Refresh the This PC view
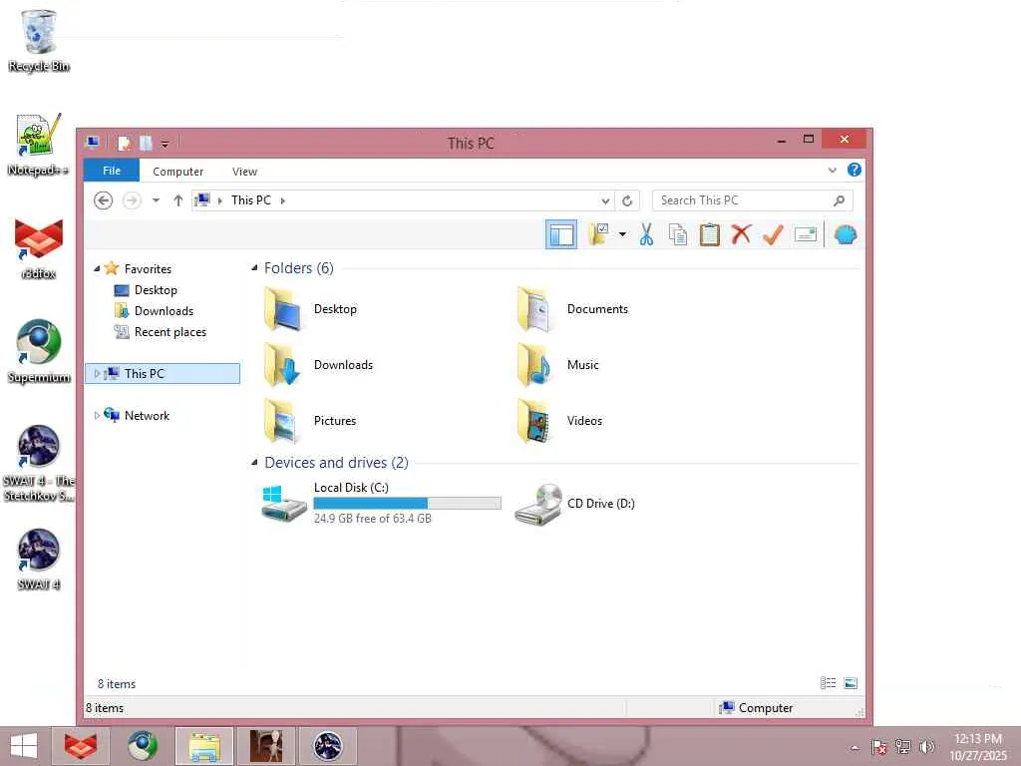This screenshot has height=766, width=1021. (627, 200)
